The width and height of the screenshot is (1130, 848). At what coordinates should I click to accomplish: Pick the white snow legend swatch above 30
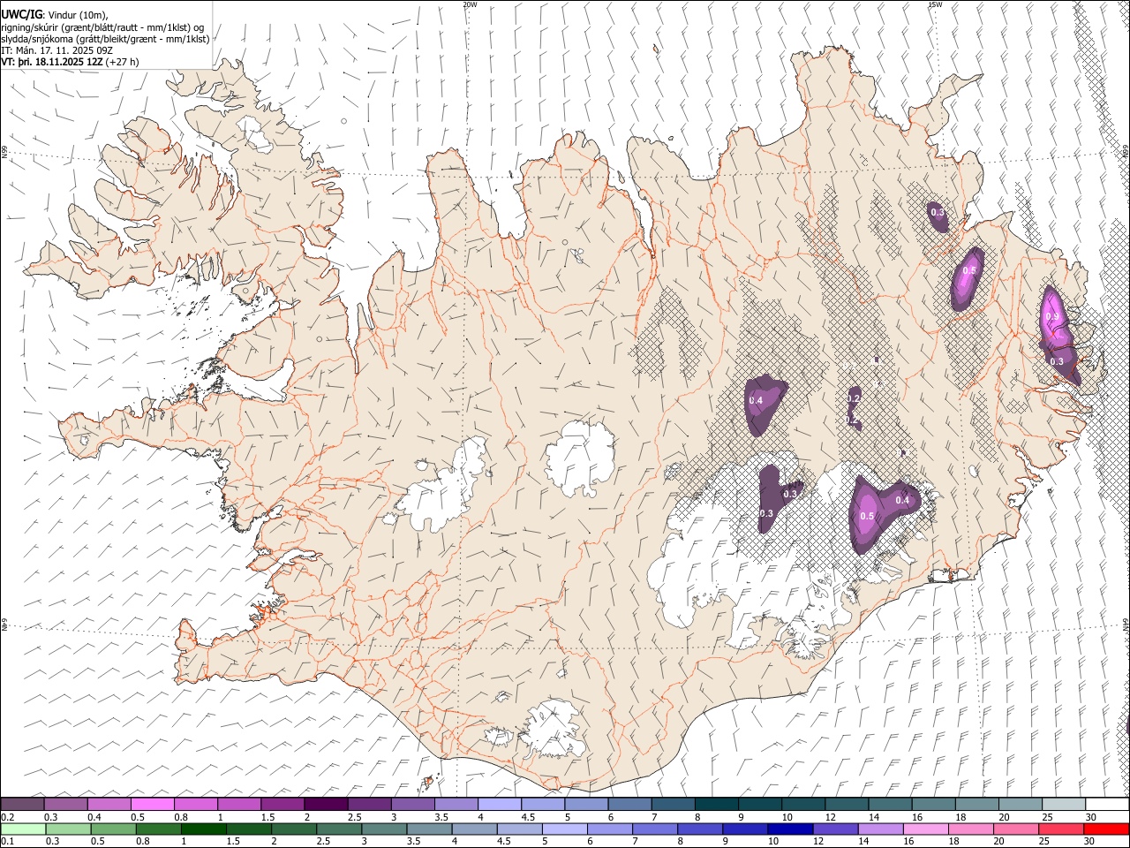(1107, 804)
